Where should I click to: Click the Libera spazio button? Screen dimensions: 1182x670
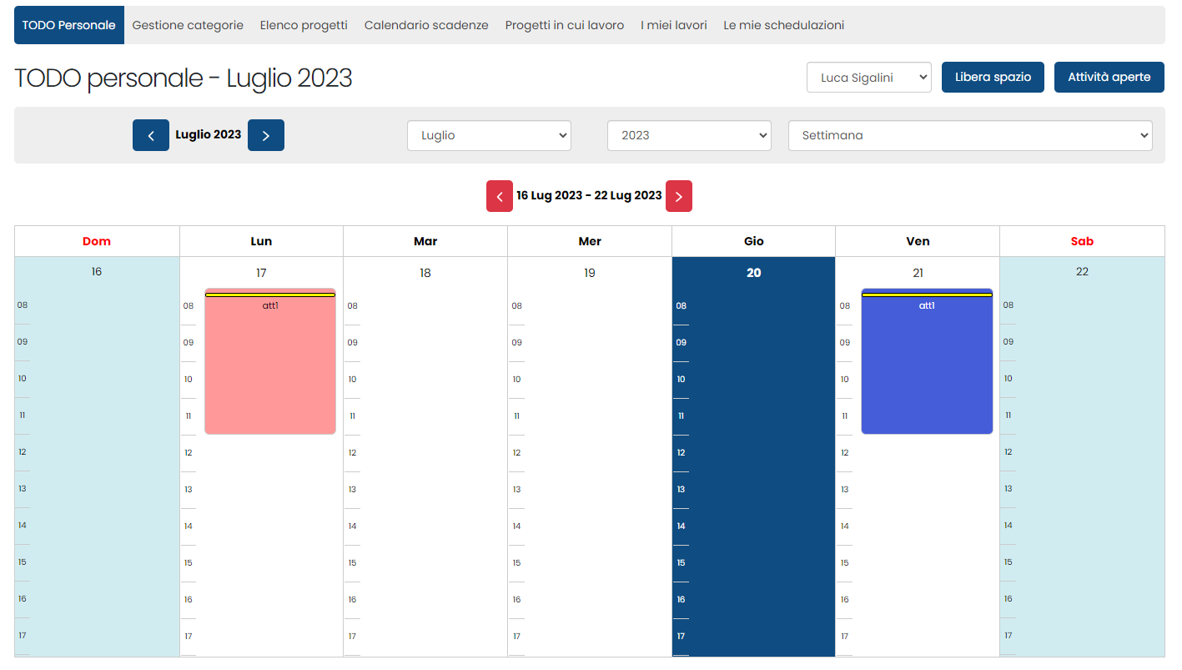point(993,78)
